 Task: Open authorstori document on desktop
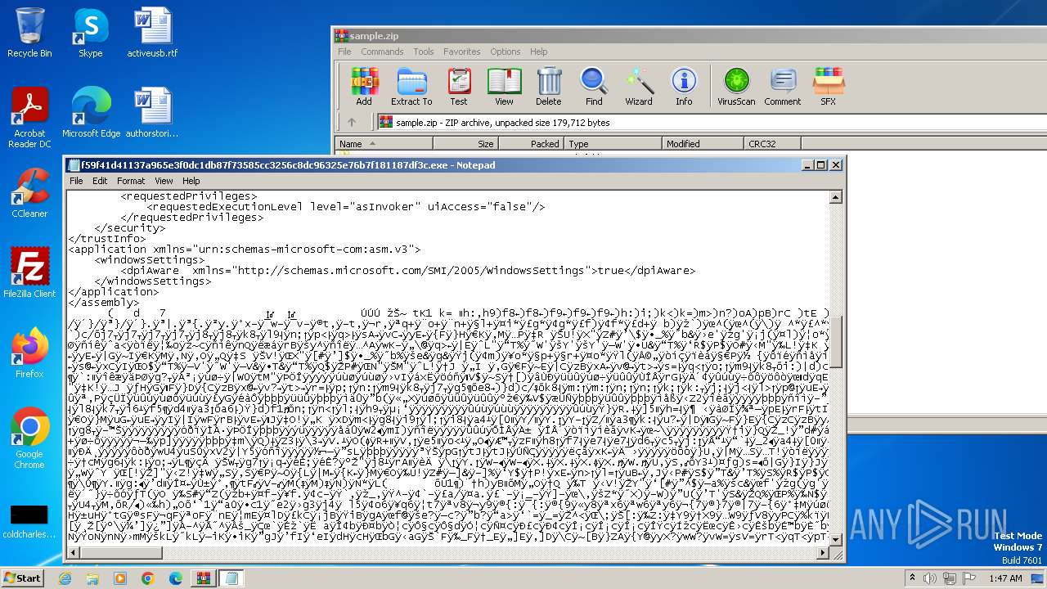click(x=152, y=113)
